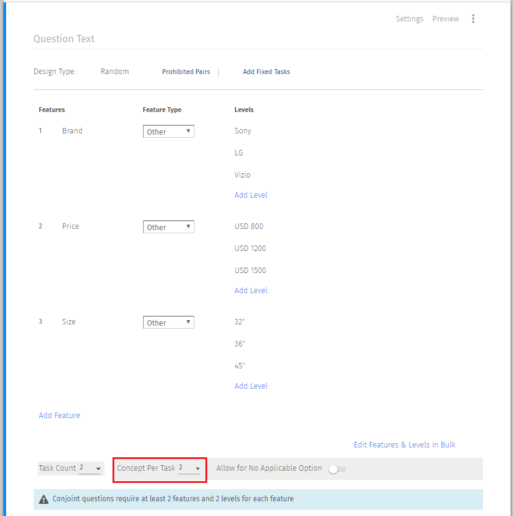Click the Question Text field
The image size is (513, 516).
[64, 39]
